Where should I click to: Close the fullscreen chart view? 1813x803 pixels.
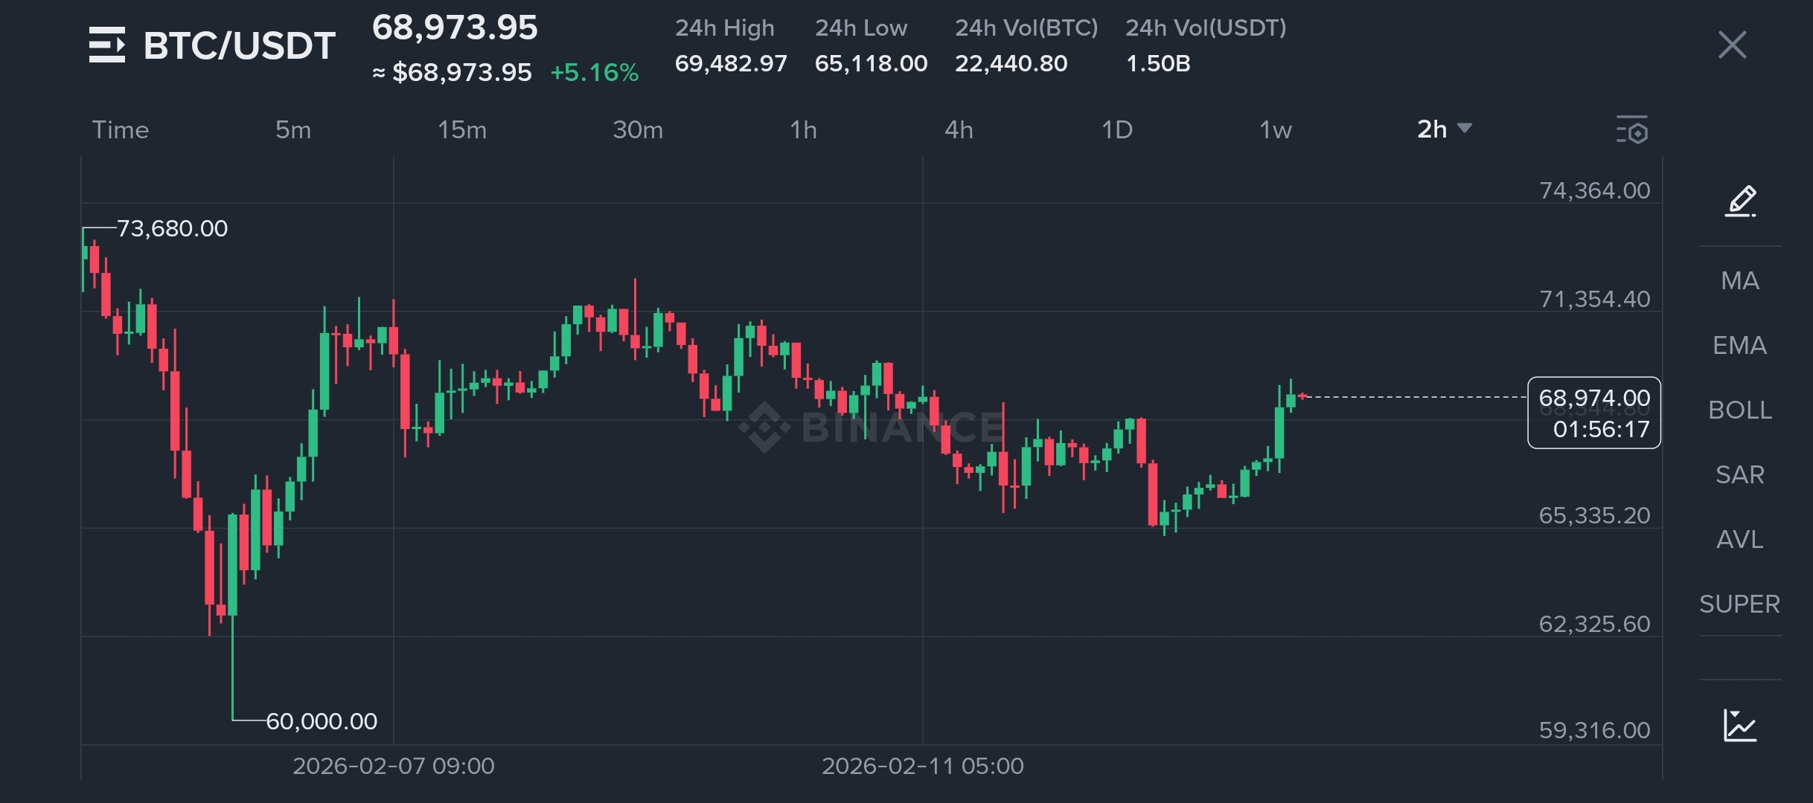pyautogui.click(x=1732, y=45)
